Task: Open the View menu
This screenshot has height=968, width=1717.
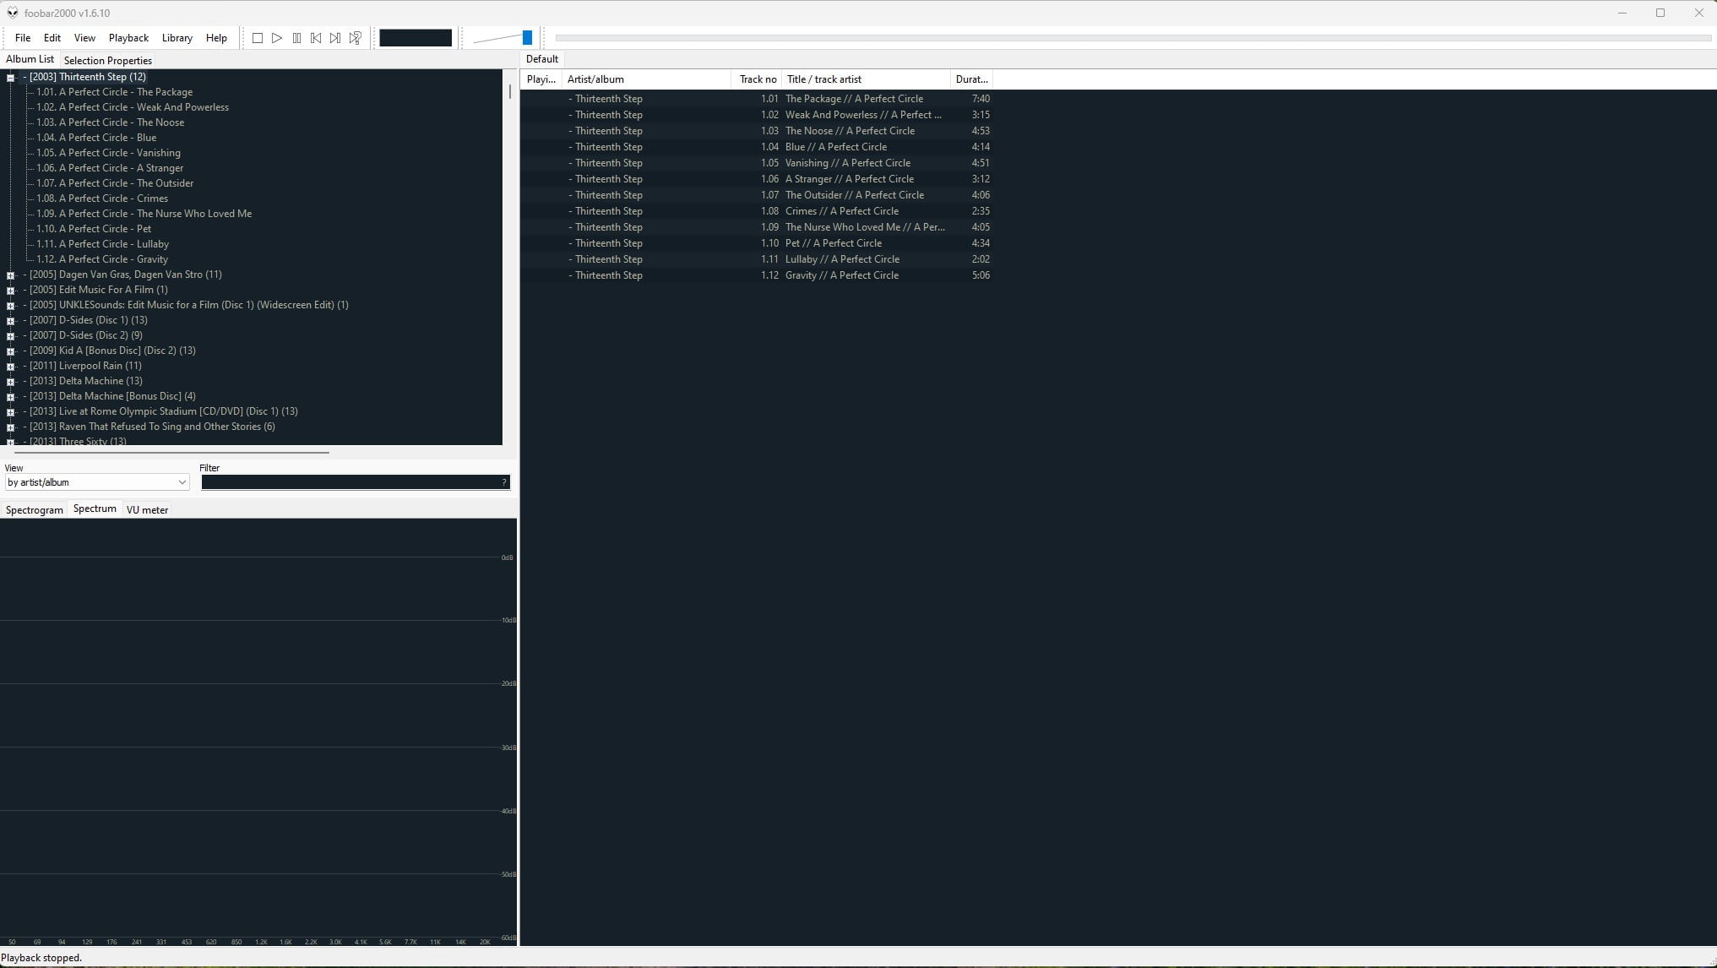Action: [84, 38]
